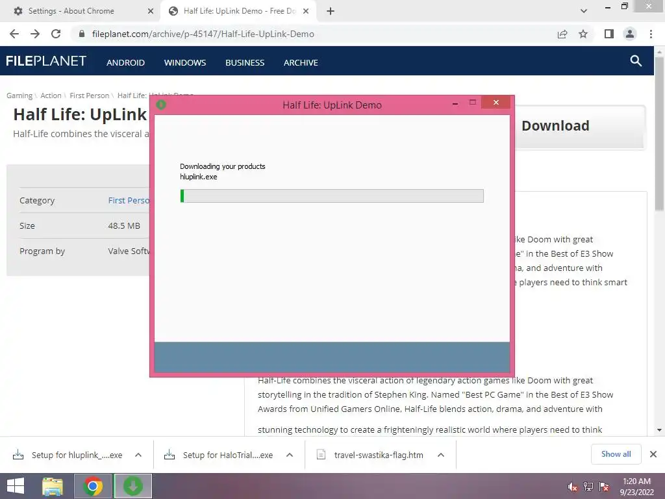Click the 48.5 MB size value
This screenshot has height=499, width=665.
pos(124,225)
